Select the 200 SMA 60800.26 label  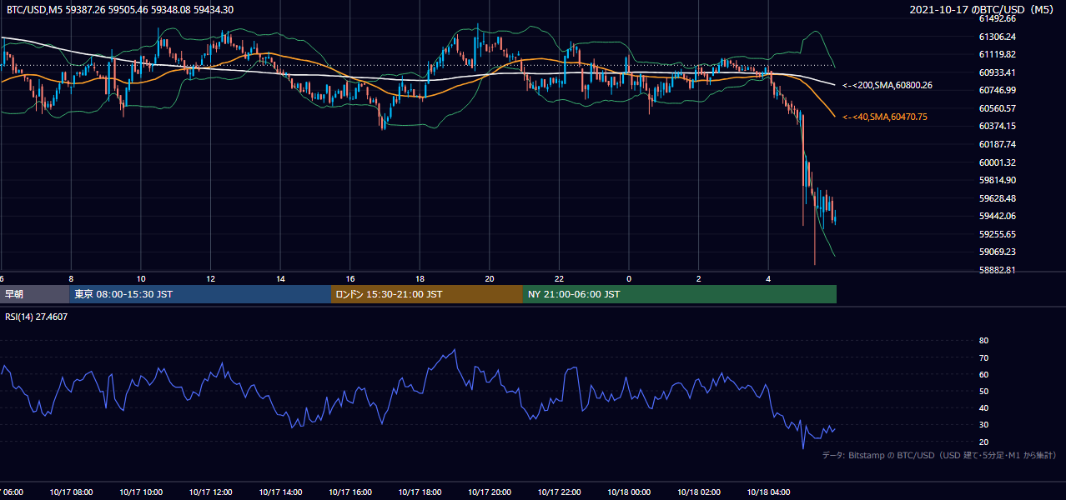(887, 85)
